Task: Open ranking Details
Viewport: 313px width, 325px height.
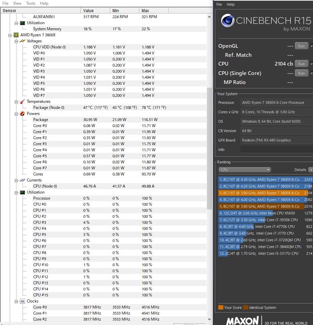Action: click(300, 170)
